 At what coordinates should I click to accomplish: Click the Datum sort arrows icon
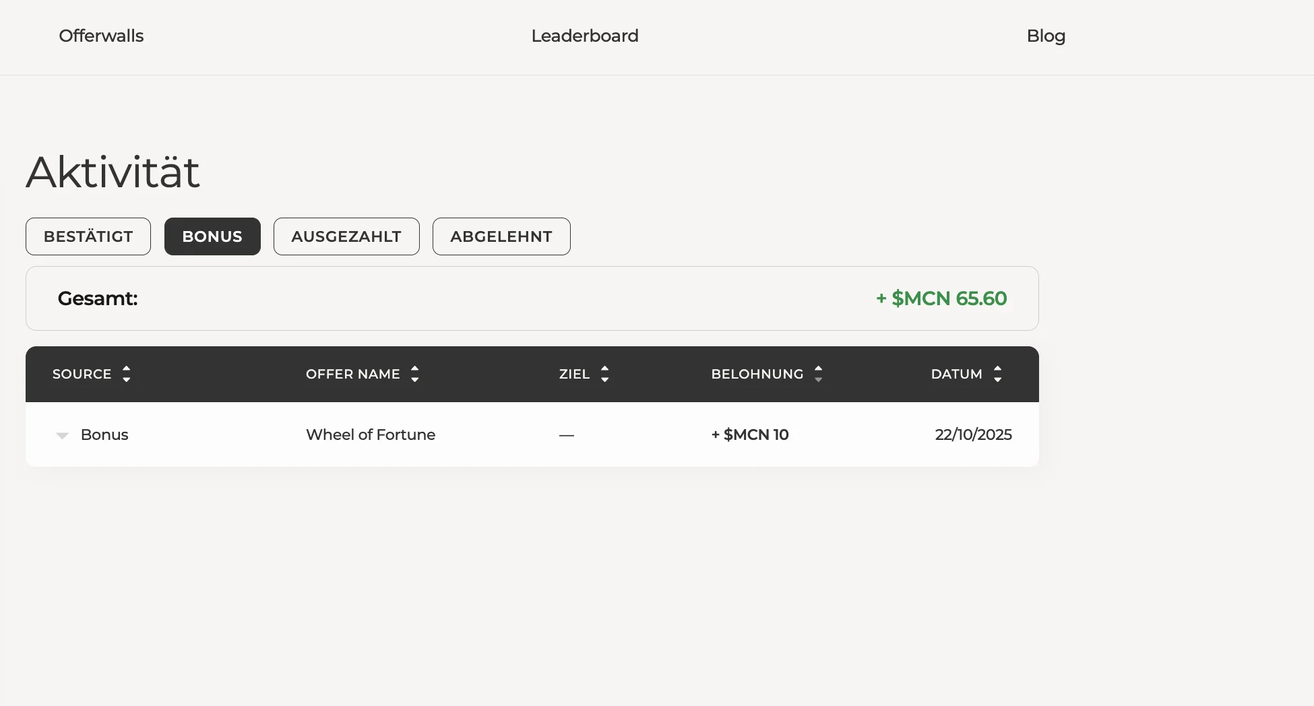click(997, 374)
